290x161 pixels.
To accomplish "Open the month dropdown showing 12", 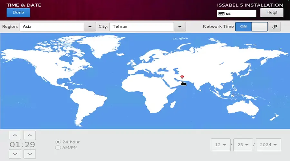I will [221, 145].
